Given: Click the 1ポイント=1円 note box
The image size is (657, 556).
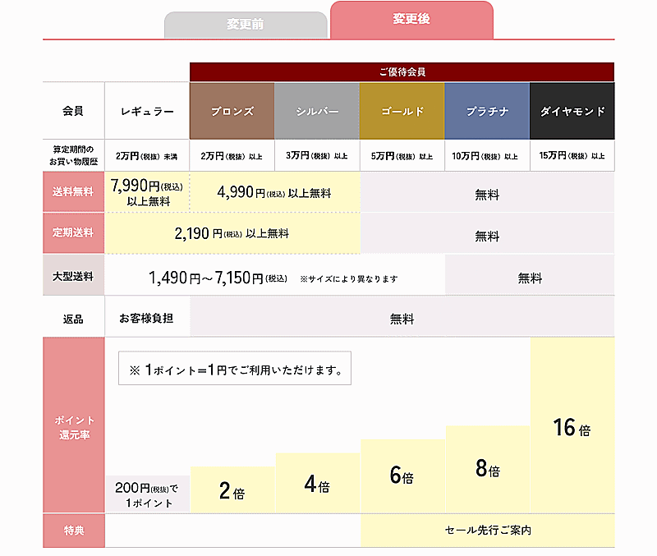Looking at the screenshot, I should (235, 370).
